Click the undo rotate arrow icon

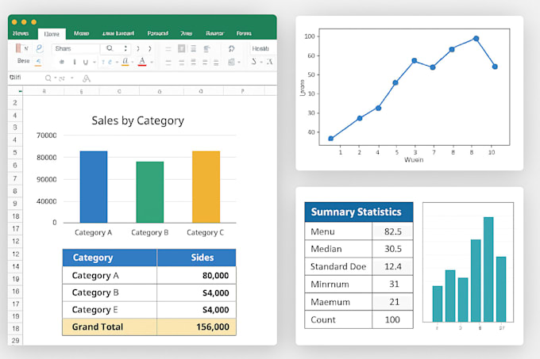231,48
